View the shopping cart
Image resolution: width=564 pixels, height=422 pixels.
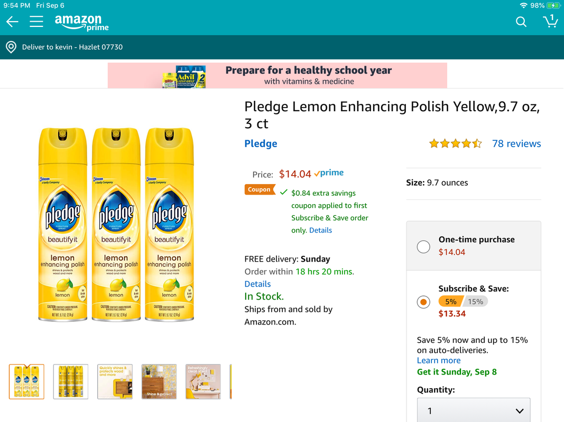point(550,21)
